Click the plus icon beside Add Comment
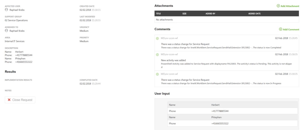The height and width of the screenshot is (131, 302). point(281,29)
